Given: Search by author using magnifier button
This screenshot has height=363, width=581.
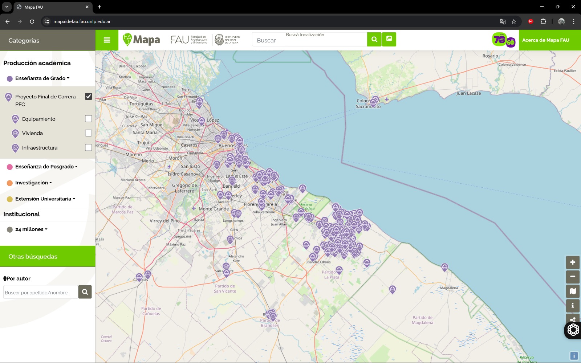Looking at the screenshot, I should point(85,292).
